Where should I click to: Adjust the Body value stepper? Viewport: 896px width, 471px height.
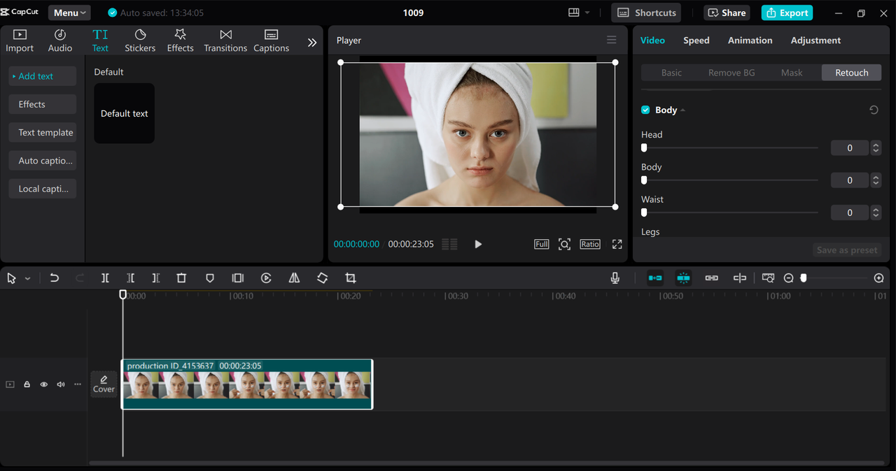point(876,180)
